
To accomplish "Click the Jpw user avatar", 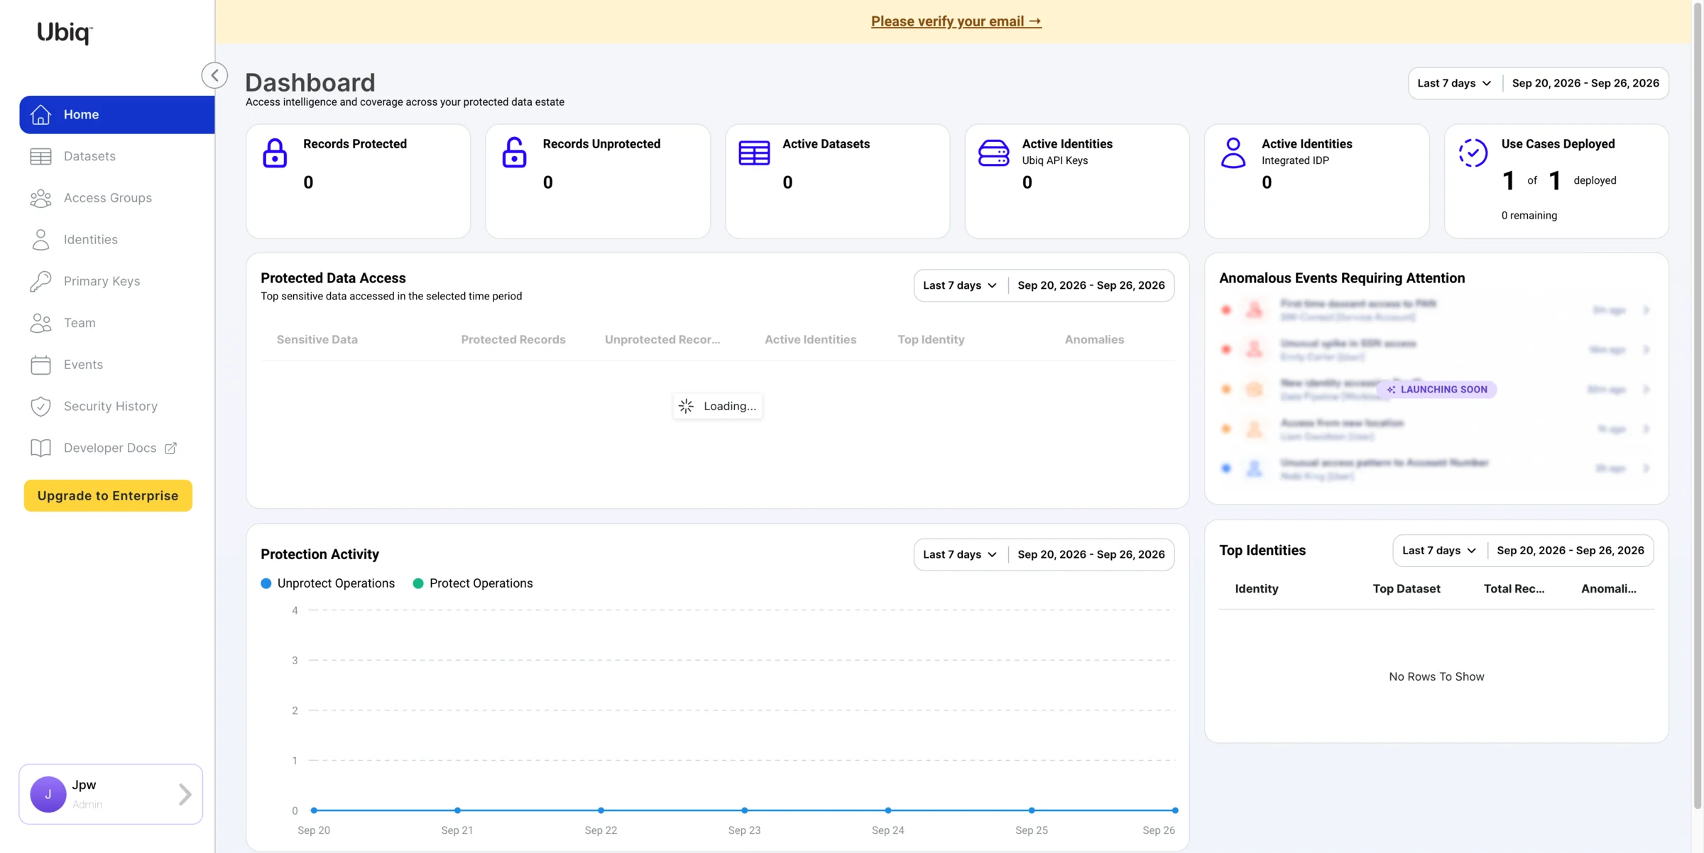I will coord(48,794).
